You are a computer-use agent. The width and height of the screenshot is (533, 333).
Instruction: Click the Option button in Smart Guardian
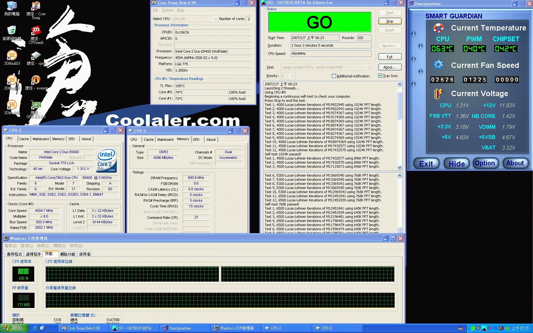[x=485, y=163]
